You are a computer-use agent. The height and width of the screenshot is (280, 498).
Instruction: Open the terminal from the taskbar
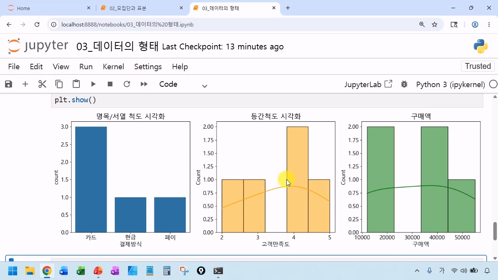coord(218,271)
